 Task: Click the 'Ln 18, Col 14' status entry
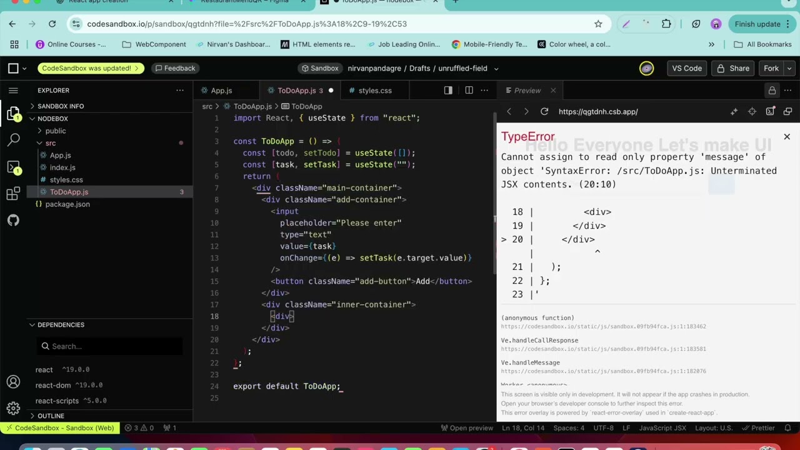tap(524, 428)
